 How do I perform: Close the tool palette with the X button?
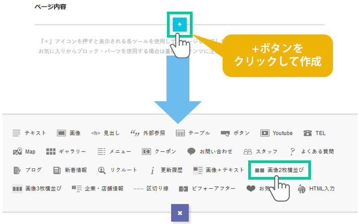point(179,213)
